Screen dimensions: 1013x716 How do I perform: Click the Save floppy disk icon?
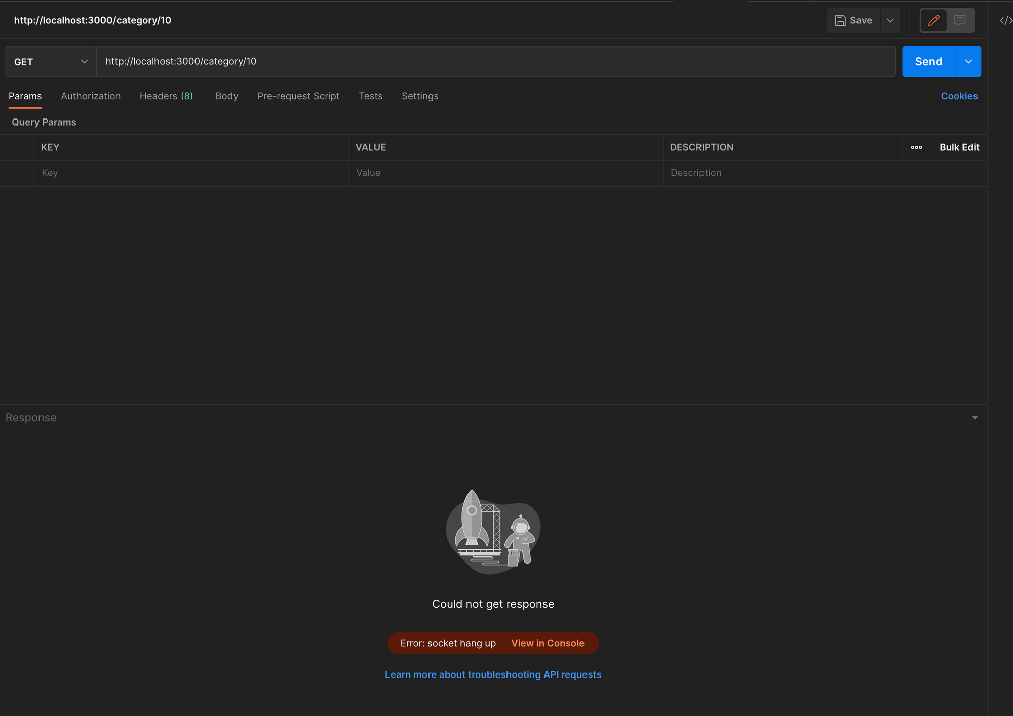point(841,20)
